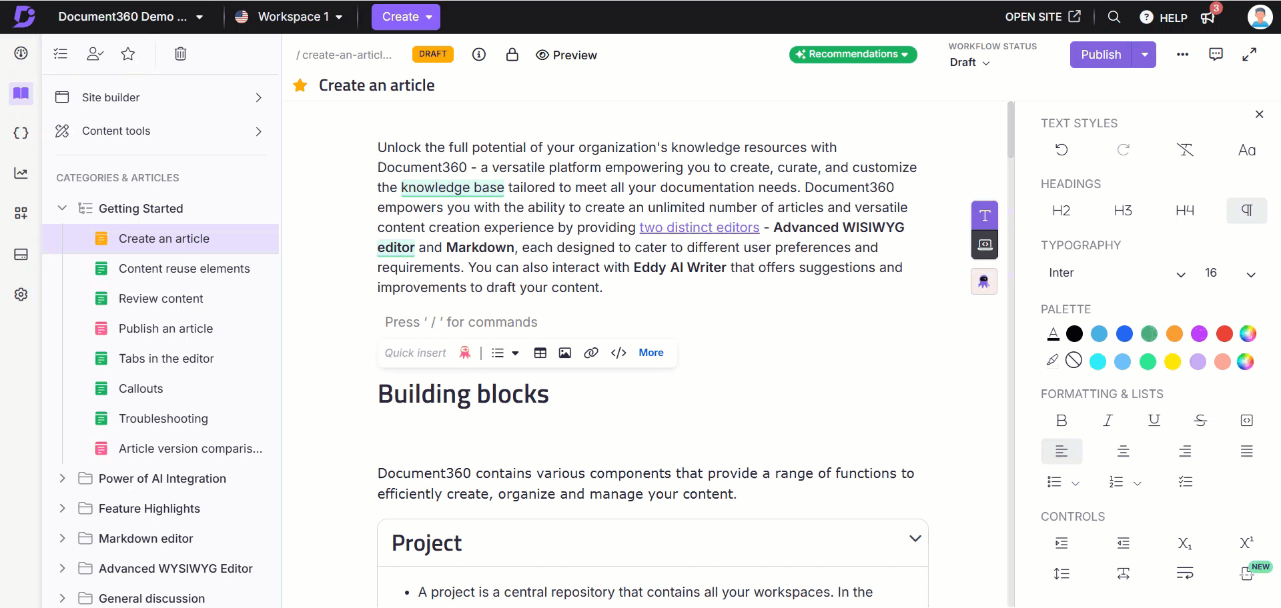Open the Workflow Status Draft dropdown
This screenshot has height=608, width=1281.
point(969,63)
